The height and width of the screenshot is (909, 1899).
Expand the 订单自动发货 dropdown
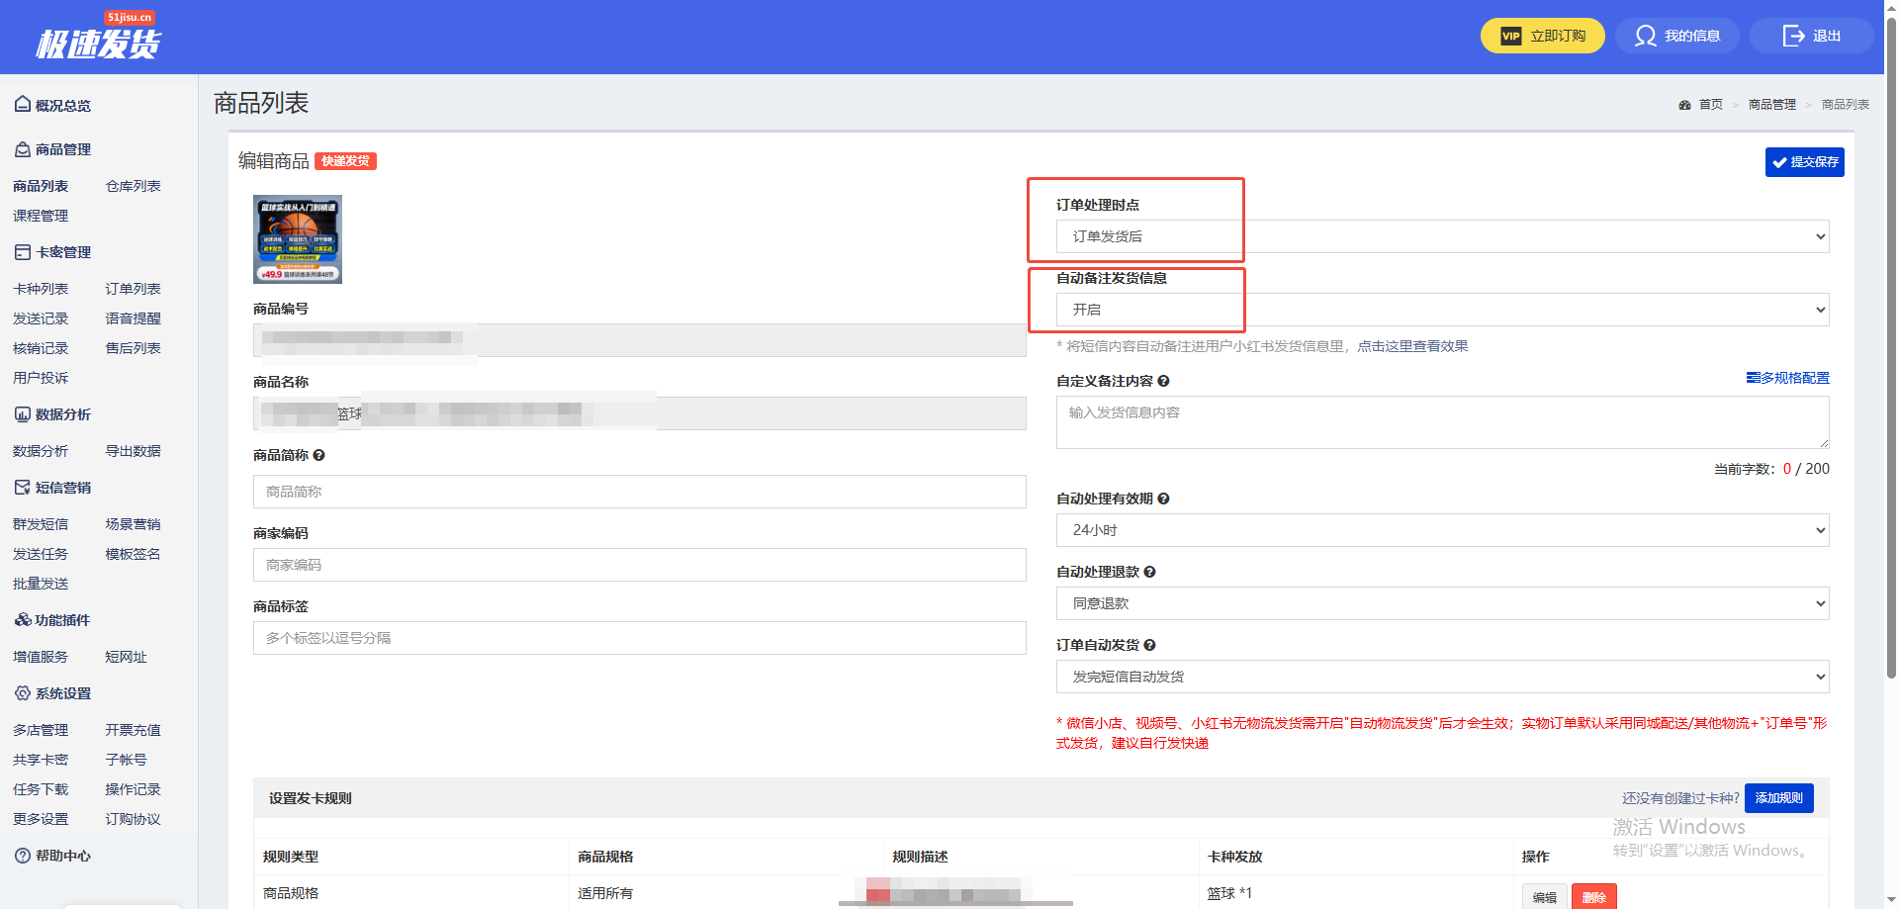click(1441, 677)
